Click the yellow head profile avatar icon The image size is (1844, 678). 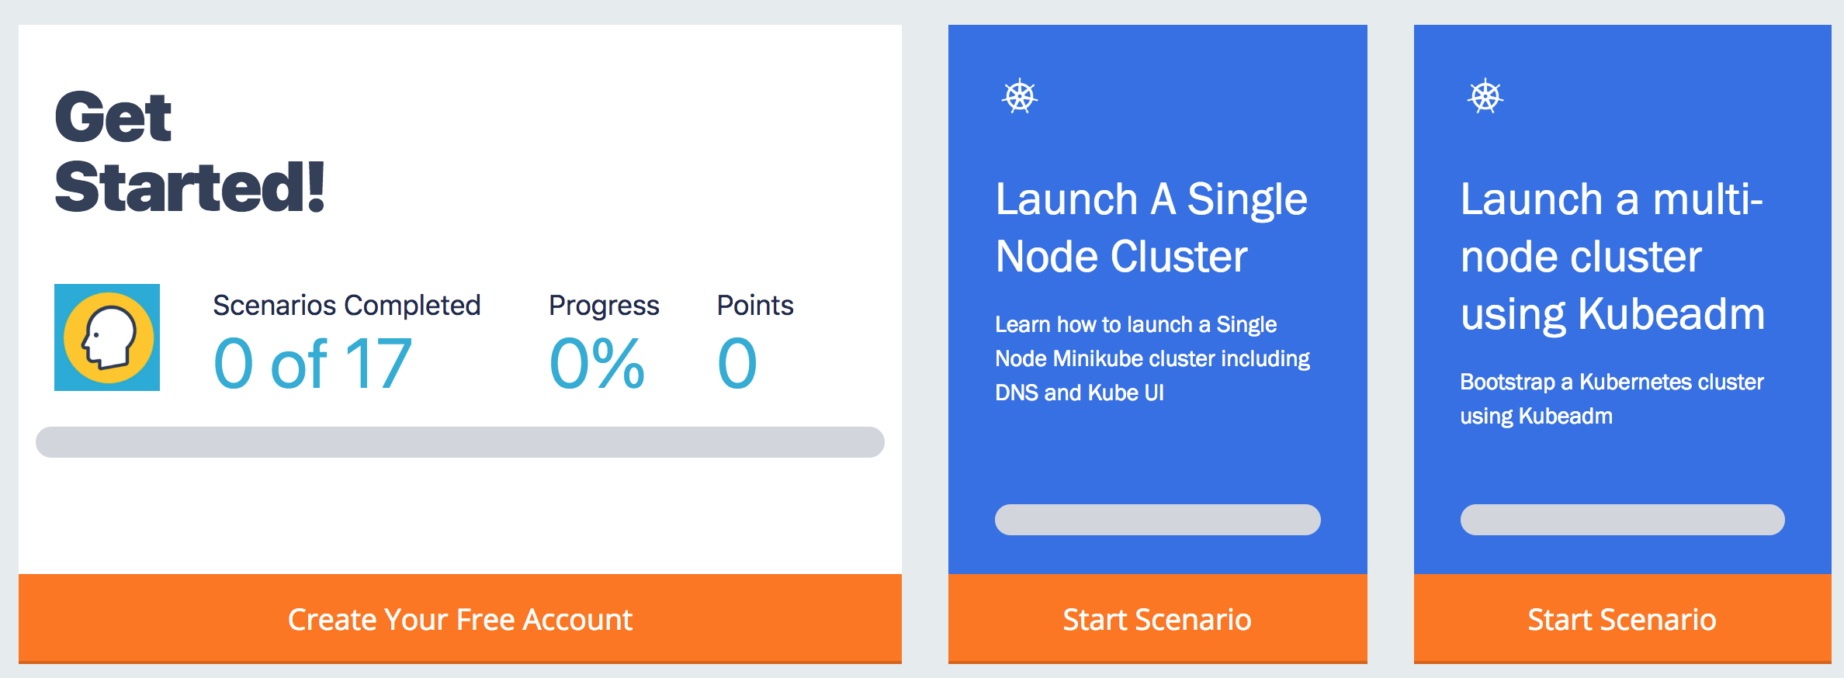point(107,337)
